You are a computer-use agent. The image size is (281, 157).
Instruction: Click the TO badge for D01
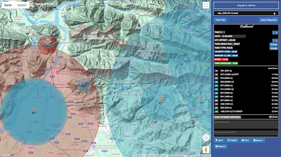pos(216,71)
